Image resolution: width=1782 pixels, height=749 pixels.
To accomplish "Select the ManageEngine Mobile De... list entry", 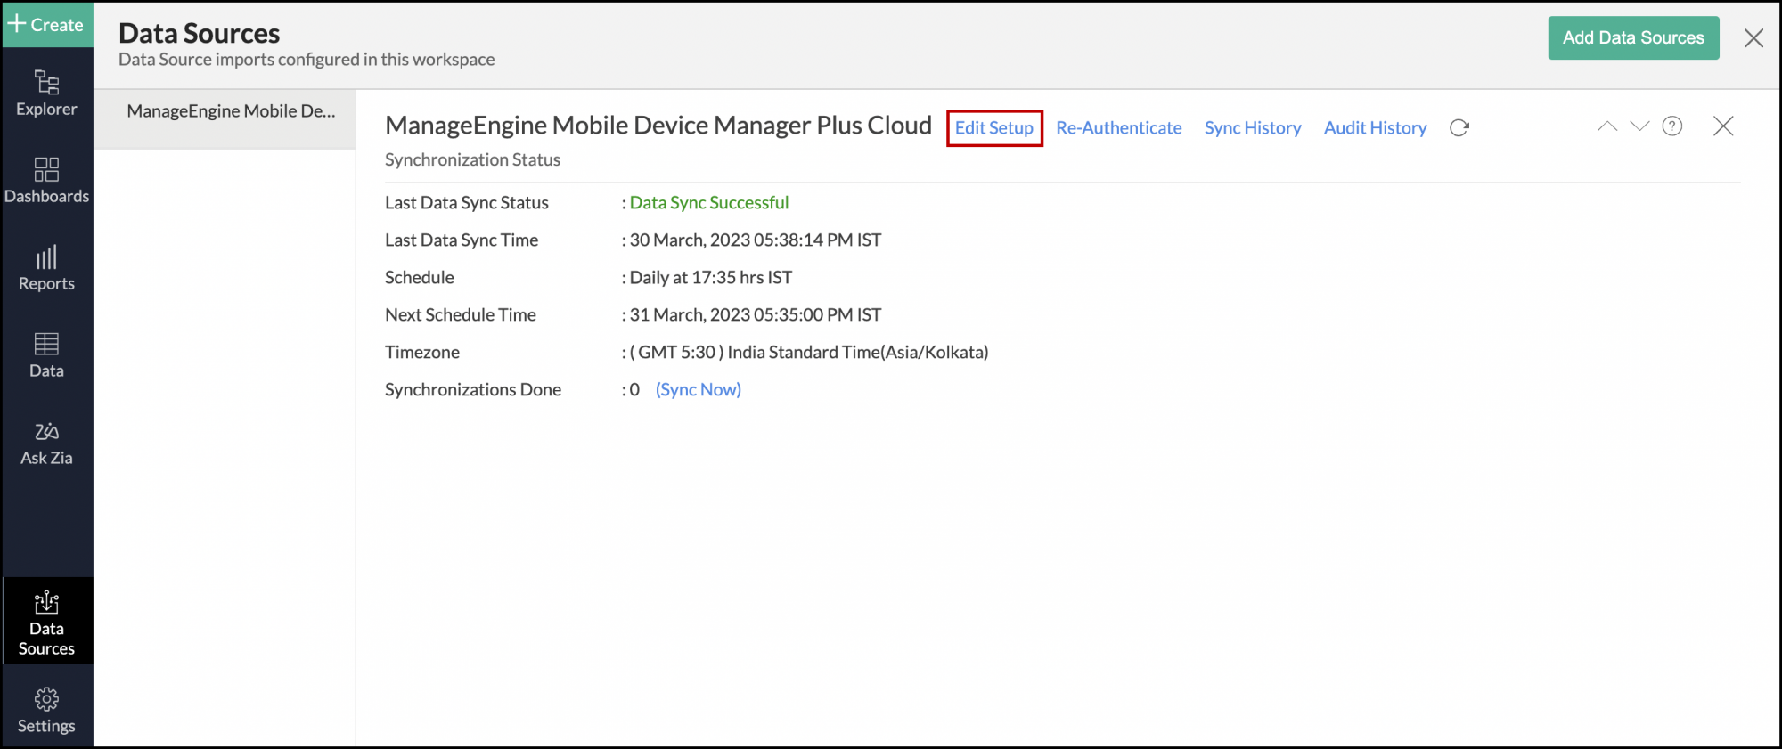I will [231, 111].
